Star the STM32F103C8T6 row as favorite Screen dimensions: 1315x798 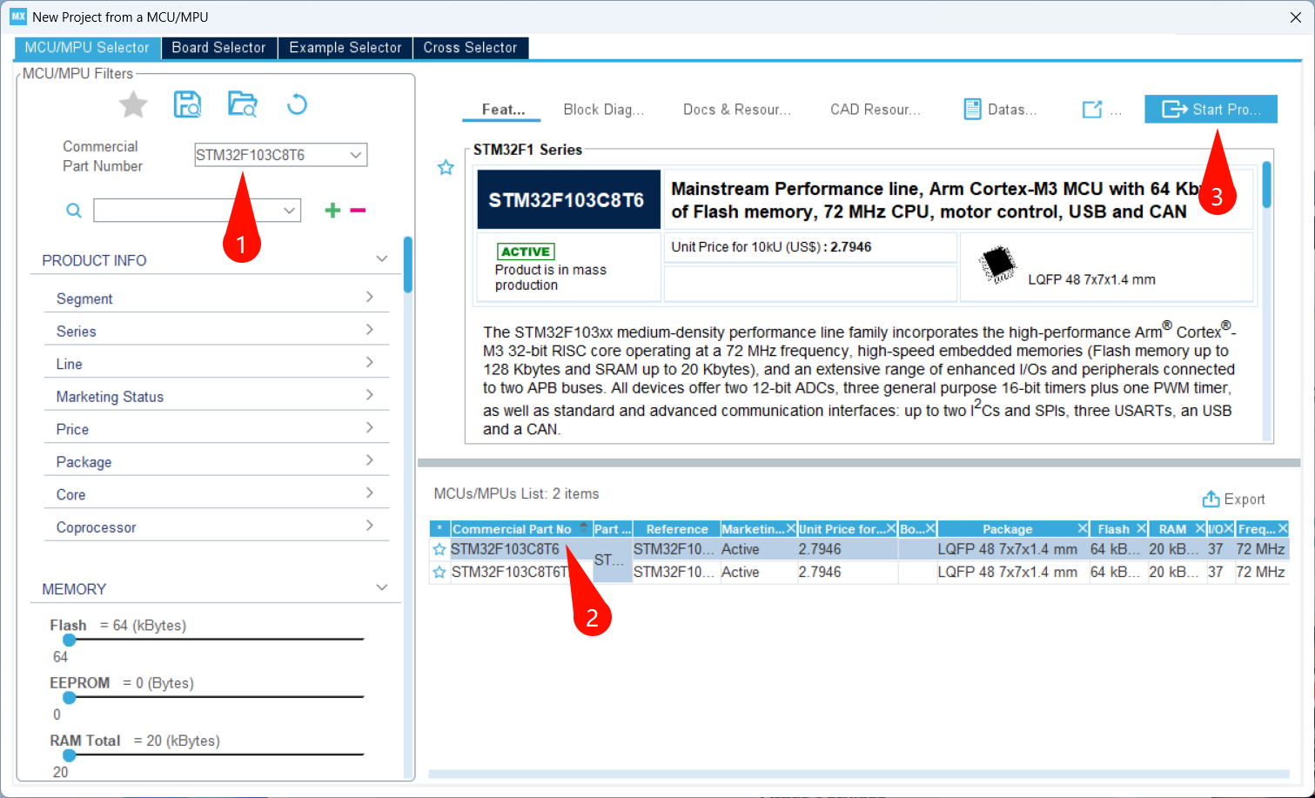439,550
